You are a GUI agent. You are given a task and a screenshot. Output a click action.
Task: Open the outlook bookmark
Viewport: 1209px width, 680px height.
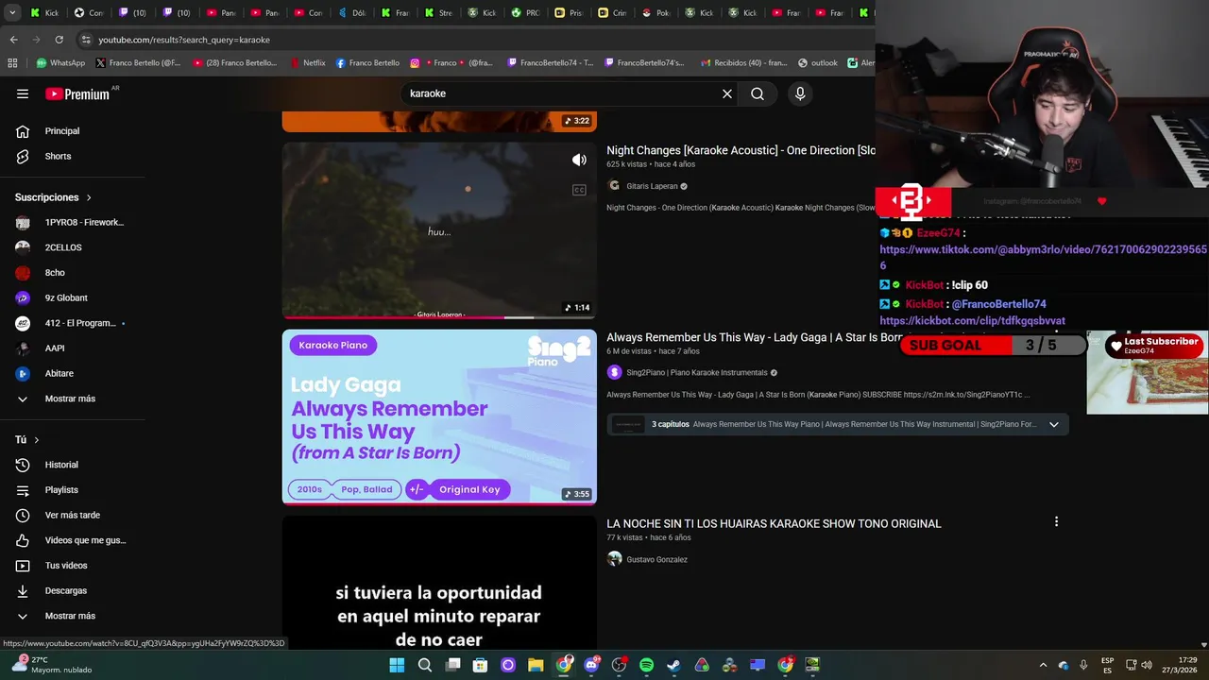click(818, 63)
